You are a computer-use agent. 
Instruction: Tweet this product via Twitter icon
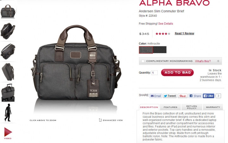pyautogui.click(x=170, y=96)
